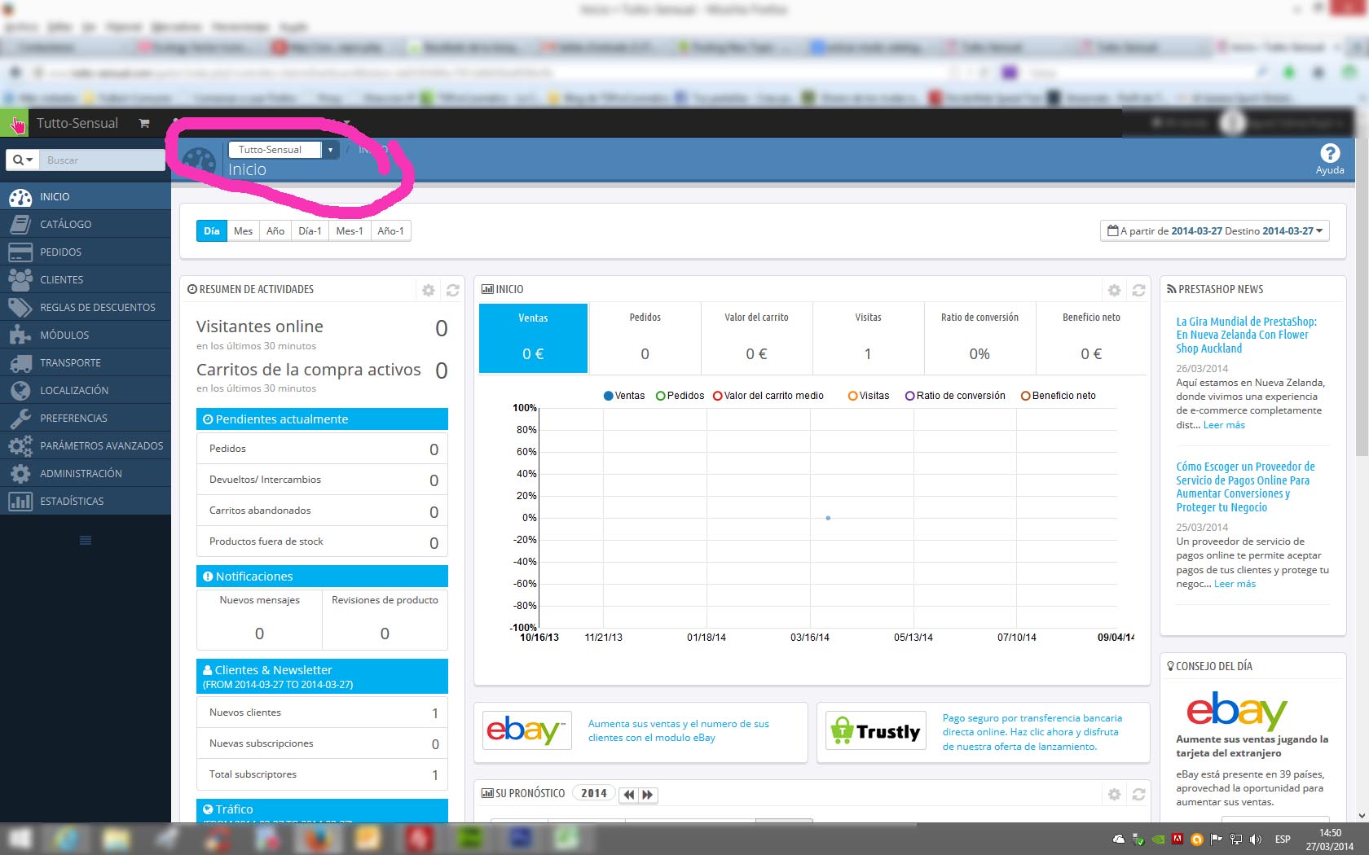Select the Año-1 period tab
Image resolution: width=1369 pixels, height=855 pixels.
pyautogui.click(x=390, y=231)
